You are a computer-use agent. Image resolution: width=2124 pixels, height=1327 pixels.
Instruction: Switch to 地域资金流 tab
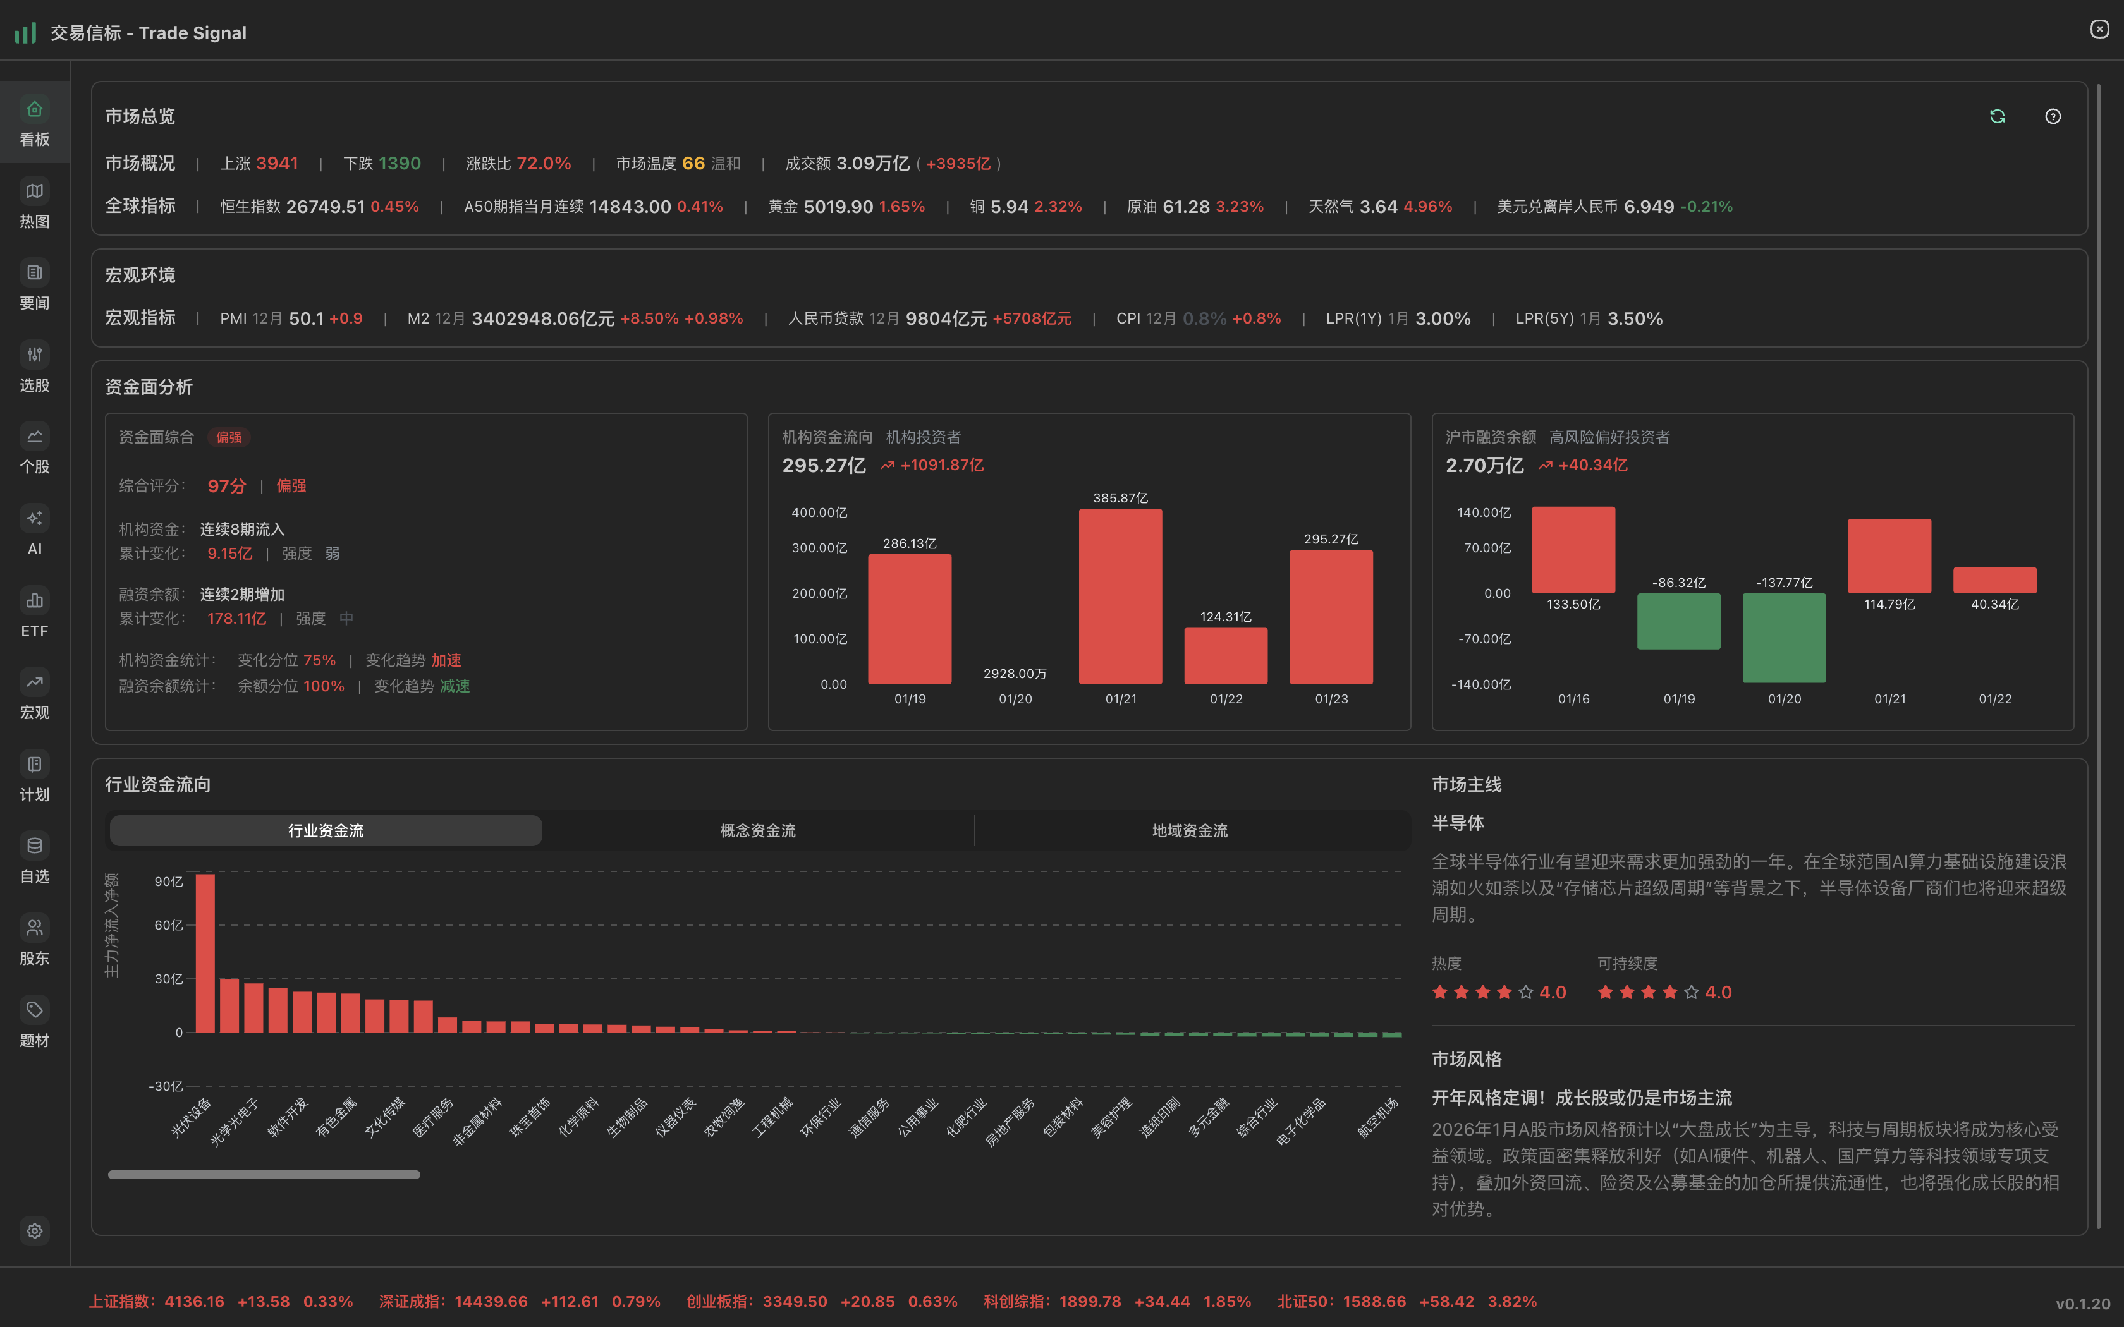[x=1189, y=830]
